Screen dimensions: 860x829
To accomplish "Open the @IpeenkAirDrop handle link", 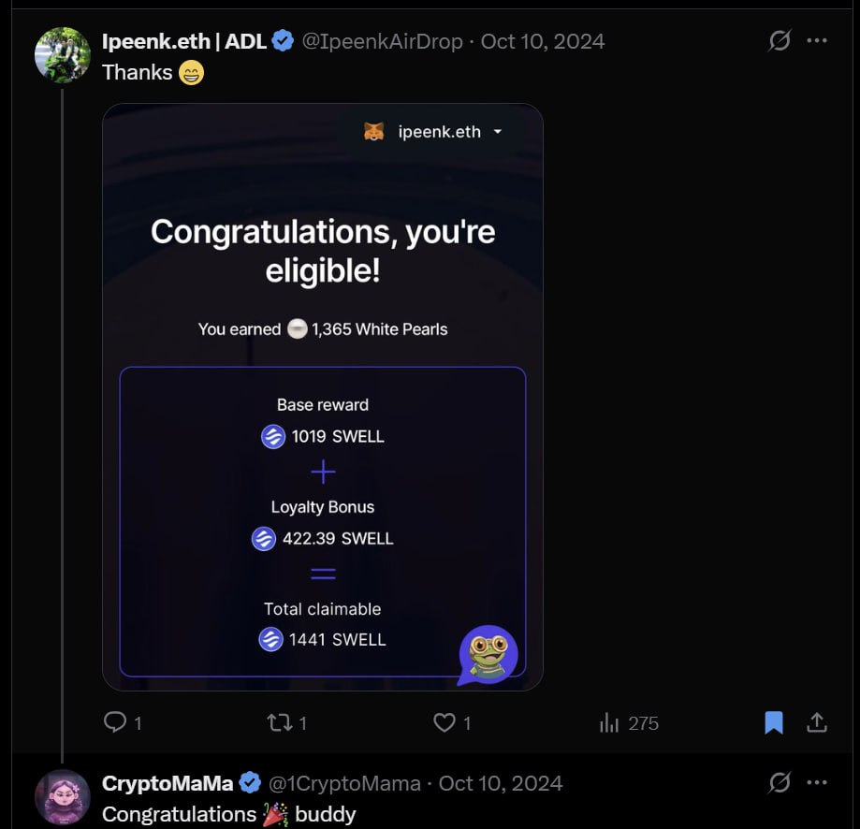I will pos(383,41).
